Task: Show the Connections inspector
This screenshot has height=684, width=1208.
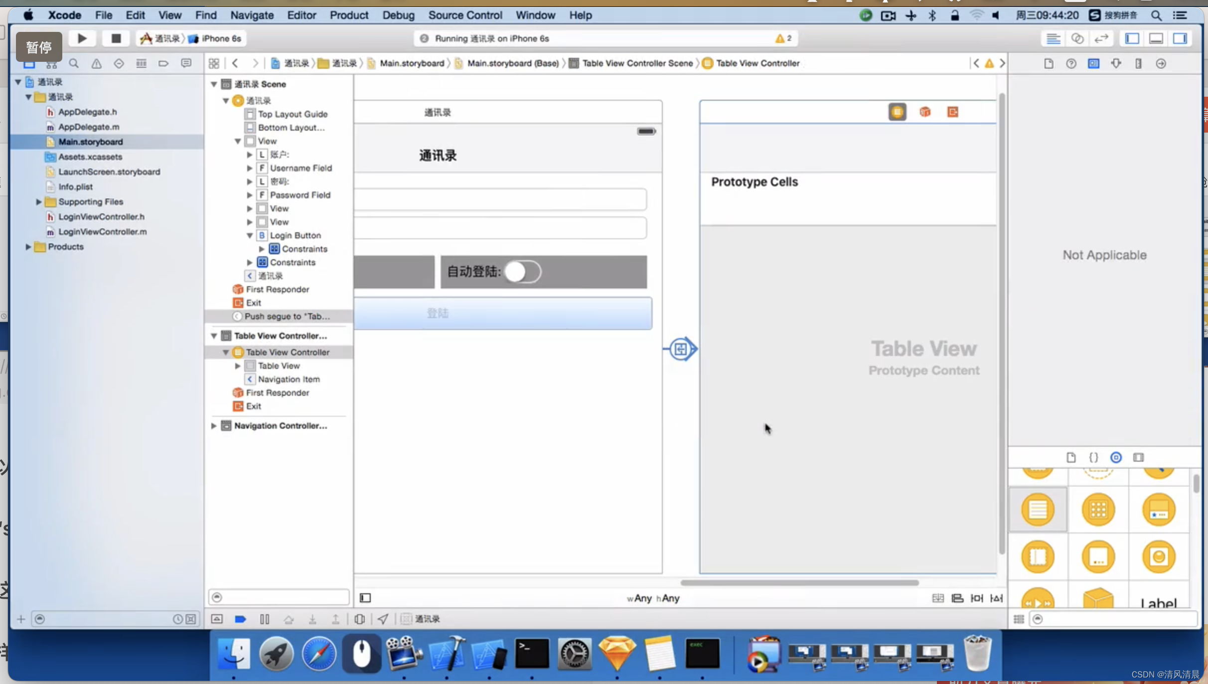Action: coord(1161,63)
